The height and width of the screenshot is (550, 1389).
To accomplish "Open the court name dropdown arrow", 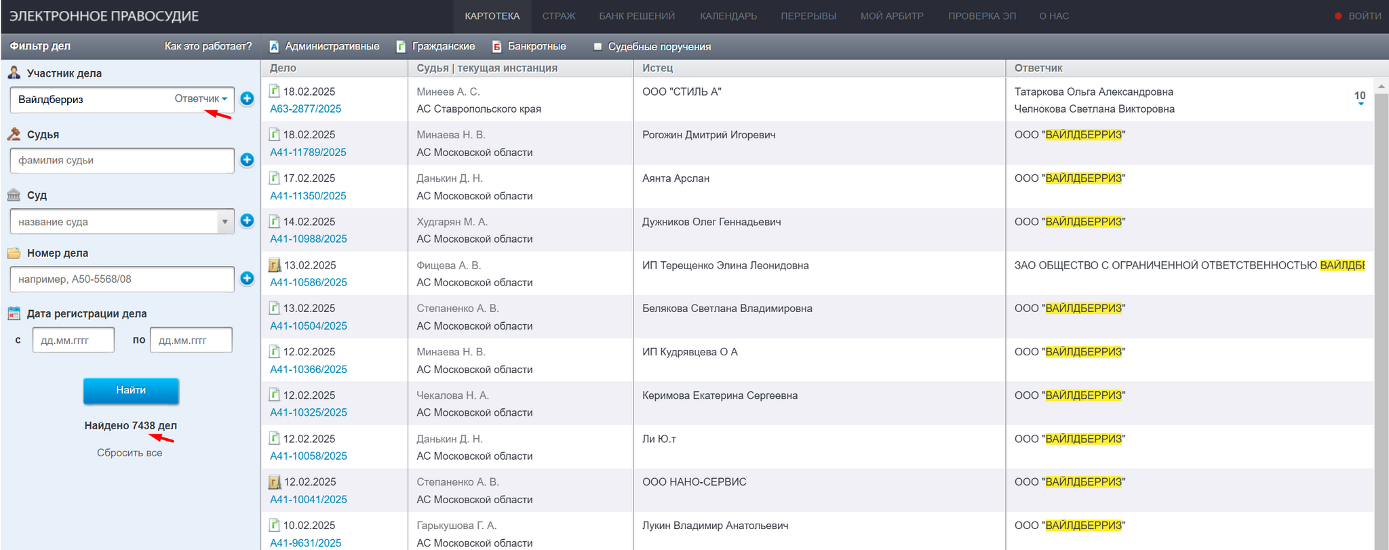I will click(225, 221).
